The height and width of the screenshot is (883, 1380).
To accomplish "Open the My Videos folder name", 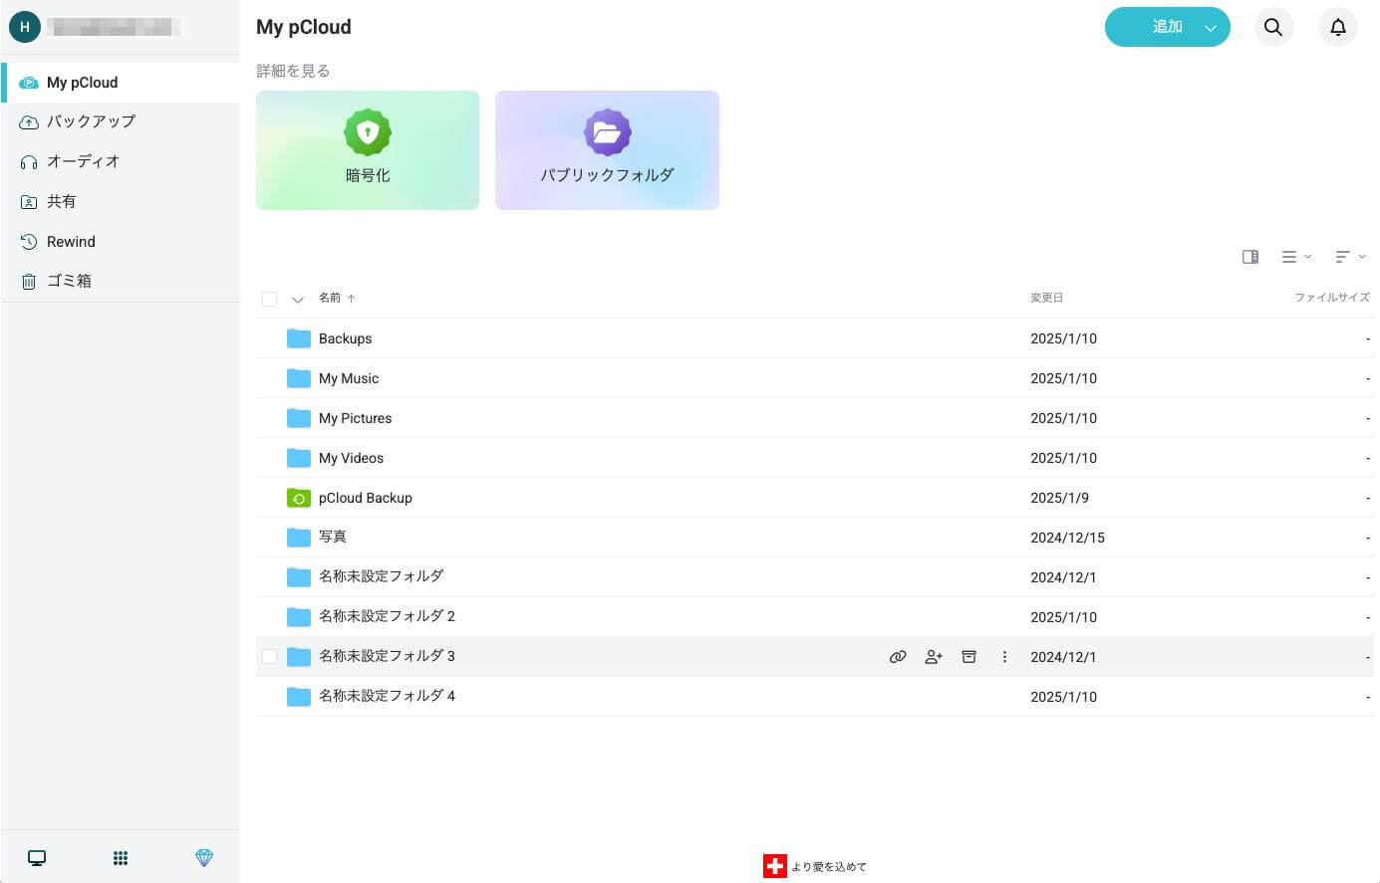I will (x=351, y=458).
